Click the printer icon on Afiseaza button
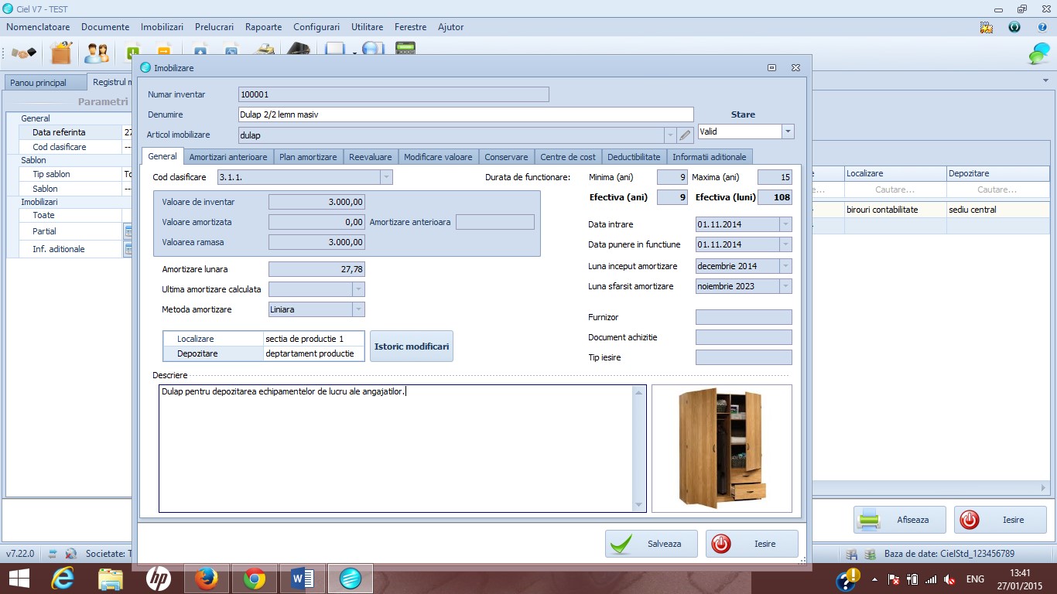1057x594 pixels. 871,520
